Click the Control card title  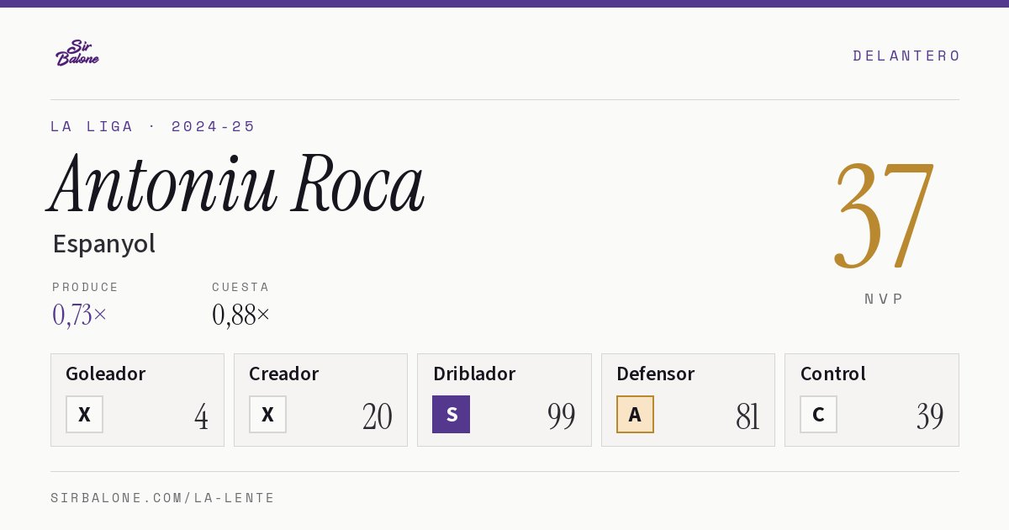(x=833, y=374)
